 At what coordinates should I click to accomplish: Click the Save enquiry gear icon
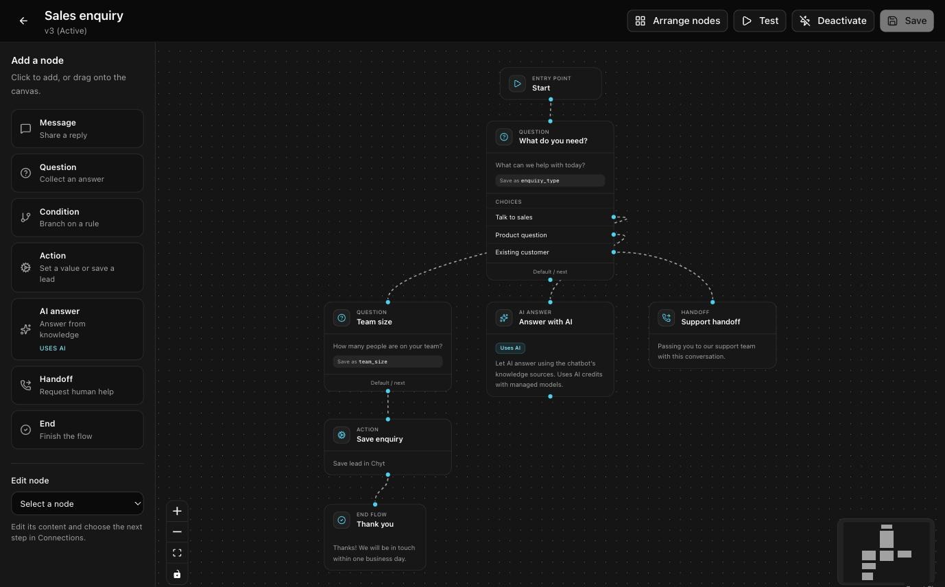point(342,435)
